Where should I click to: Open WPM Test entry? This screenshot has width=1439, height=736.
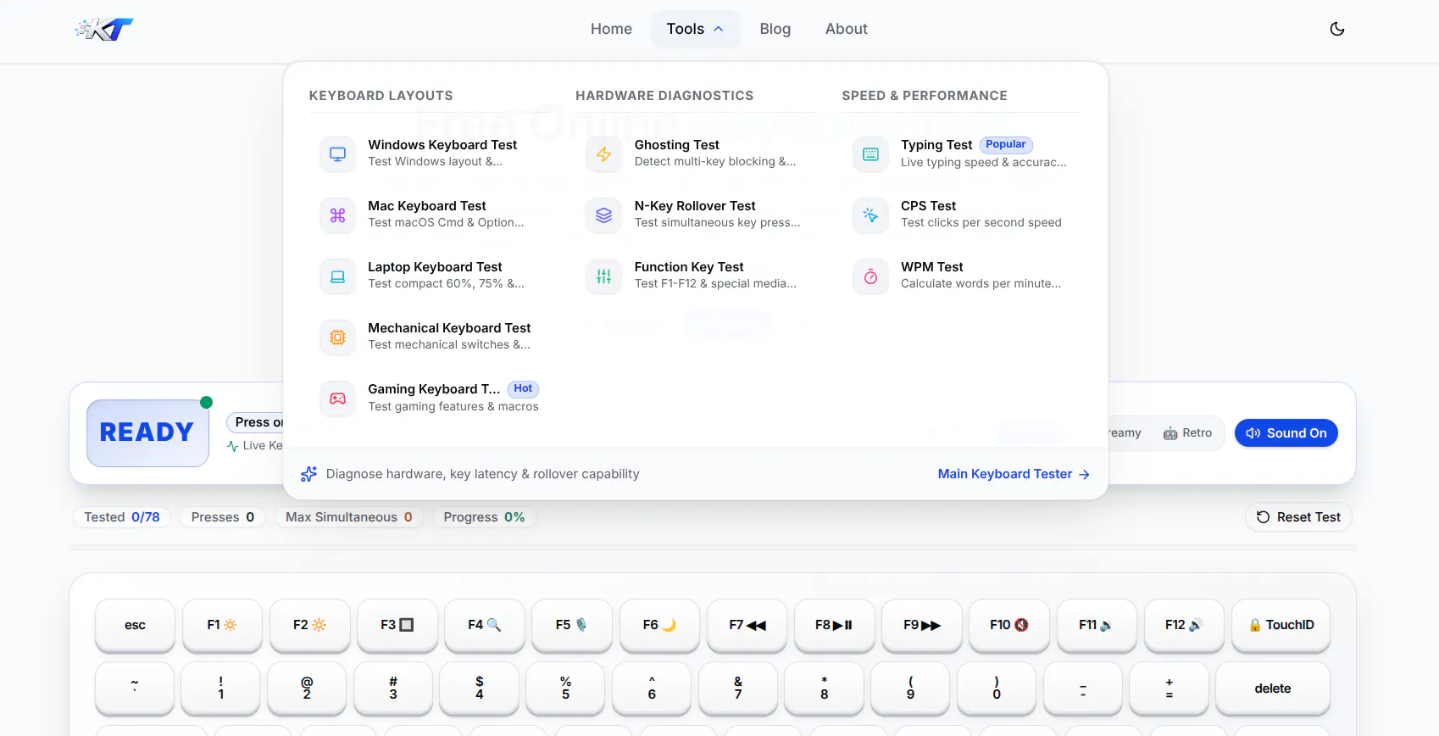click(962, 276)
